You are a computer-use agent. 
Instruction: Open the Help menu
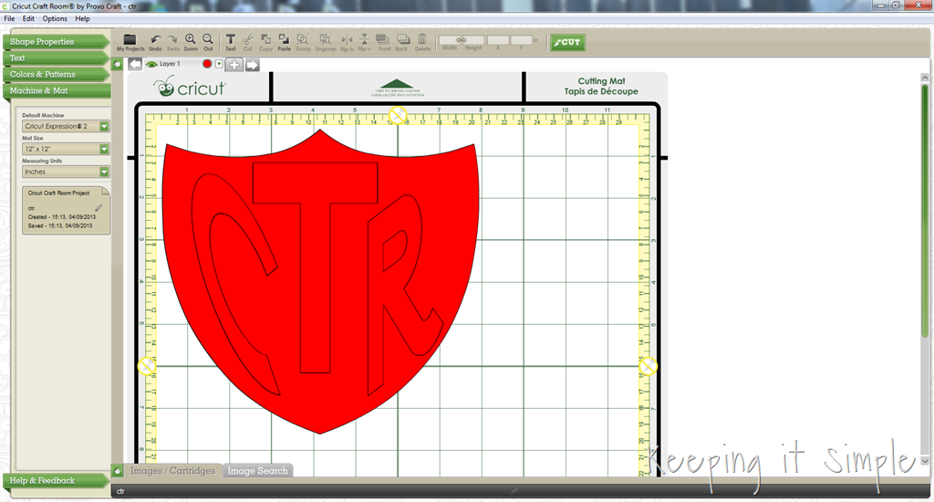coord(82,18)
